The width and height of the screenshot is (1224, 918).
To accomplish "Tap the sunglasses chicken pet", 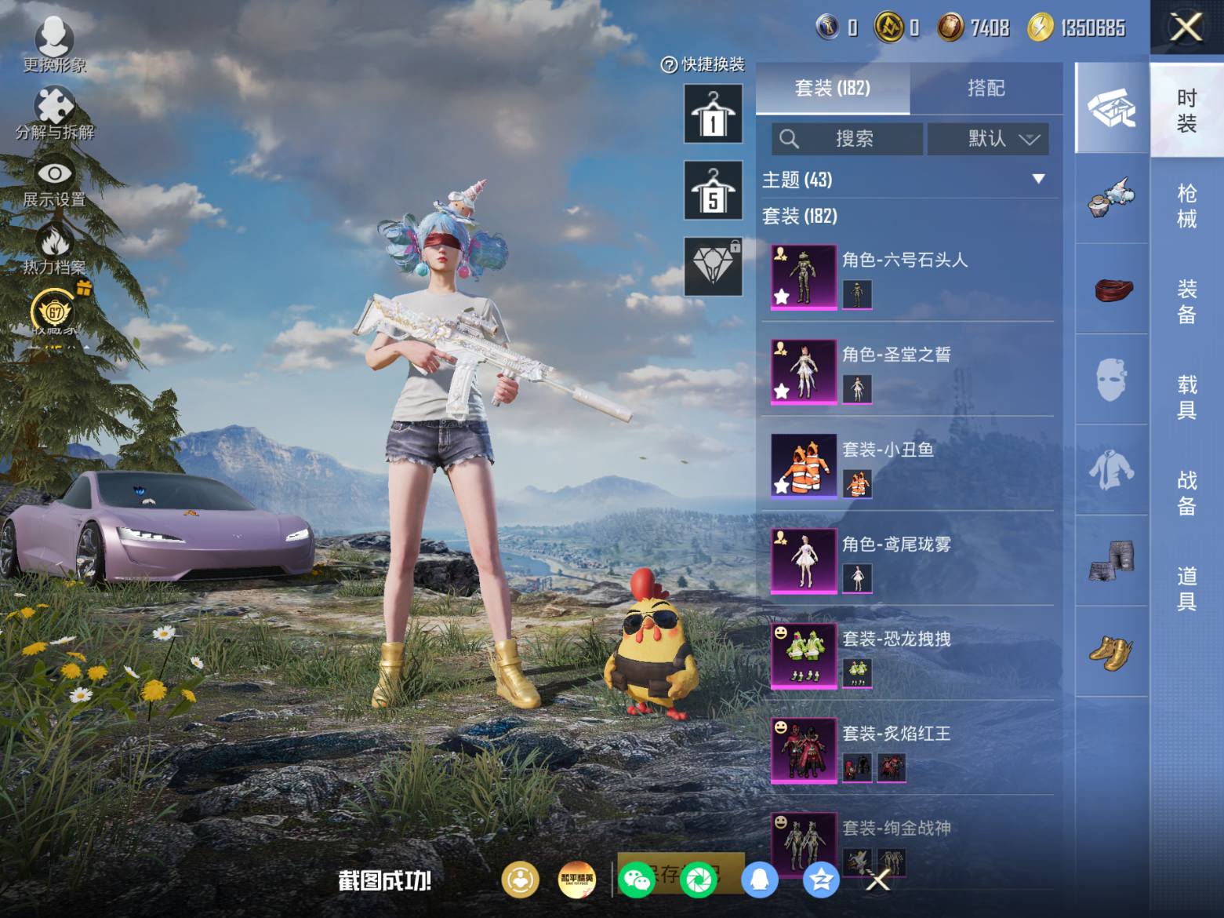I will point(650,644).
